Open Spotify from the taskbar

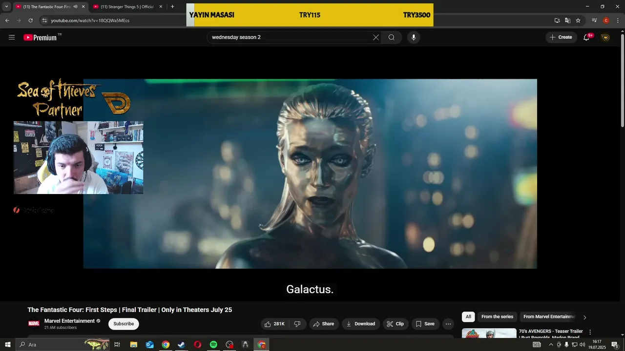213,345
